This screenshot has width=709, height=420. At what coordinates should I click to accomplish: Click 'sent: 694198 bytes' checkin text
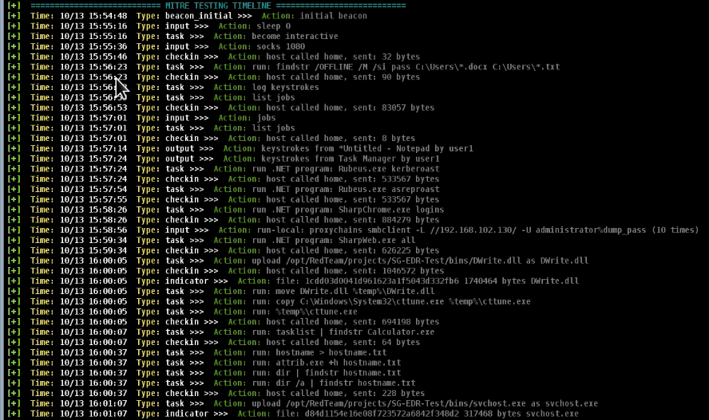pyautogui.click(x=396, y=322)
